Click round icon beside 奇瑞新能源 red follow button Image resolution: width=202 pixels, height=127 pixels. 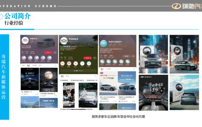click(x=95, y=58)
